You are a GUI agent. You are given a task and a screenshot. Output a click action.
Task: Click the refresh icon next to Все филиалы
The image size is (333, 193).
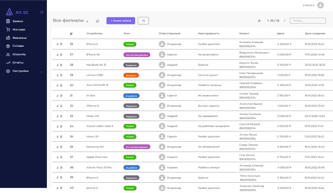click(x=97, y=21)
